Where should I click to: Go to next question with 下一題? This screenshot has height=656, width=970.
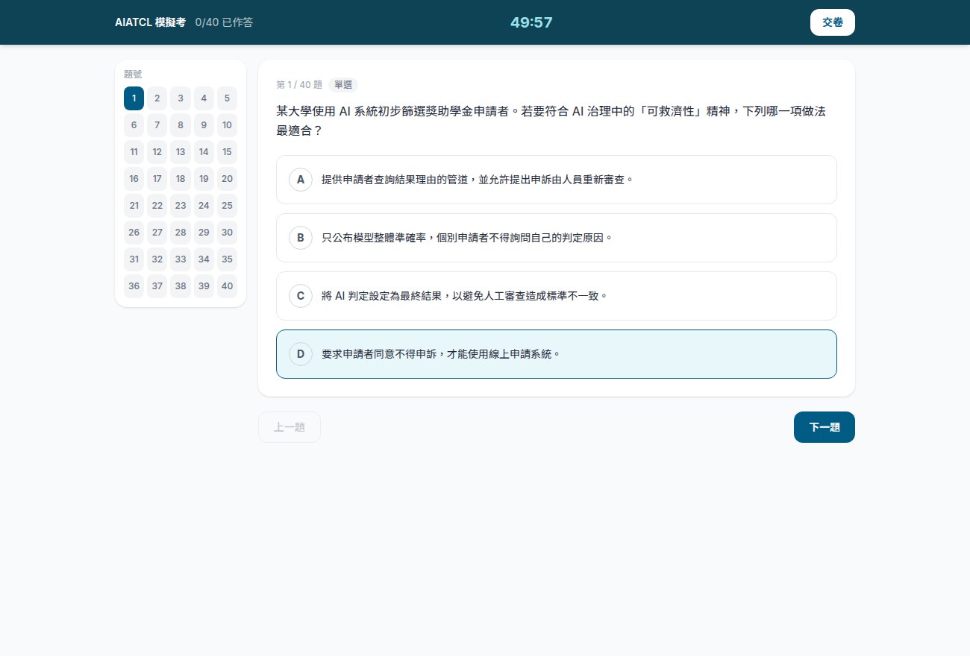click(x=824, y=427)
